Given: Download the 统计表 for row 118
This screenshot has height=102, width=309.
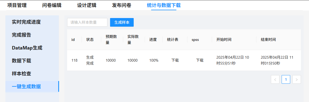Looking at the screenshot, I should (x=175, y=60).
